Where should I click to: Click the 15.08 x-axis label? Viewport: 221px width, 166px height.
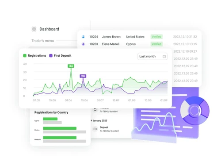click(148, 100)
